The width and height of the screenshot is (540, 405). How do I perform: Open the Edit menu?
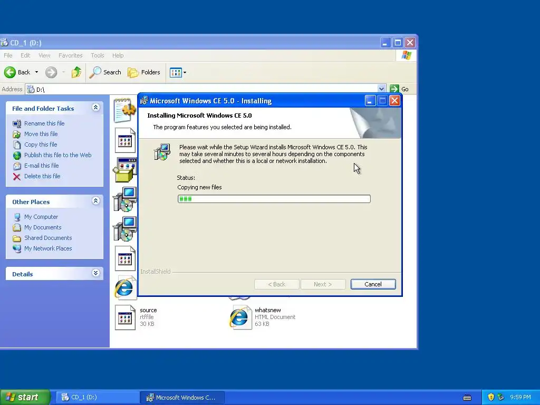[x=25, y=55]
